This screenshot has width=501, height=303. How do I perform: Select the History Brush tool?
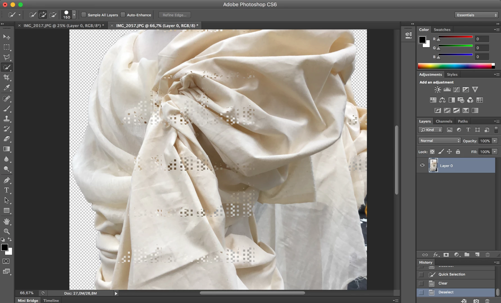coord(6,129)
